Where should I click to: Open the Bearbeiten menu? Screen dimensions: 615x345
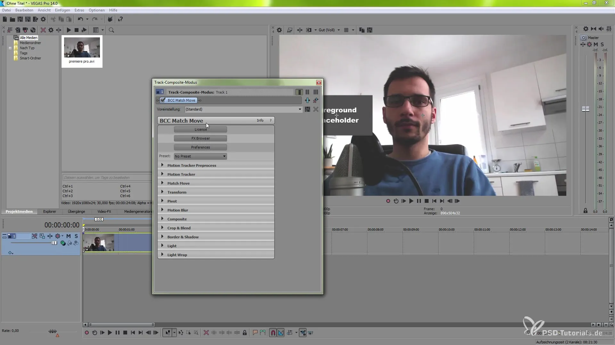(24, 10)
